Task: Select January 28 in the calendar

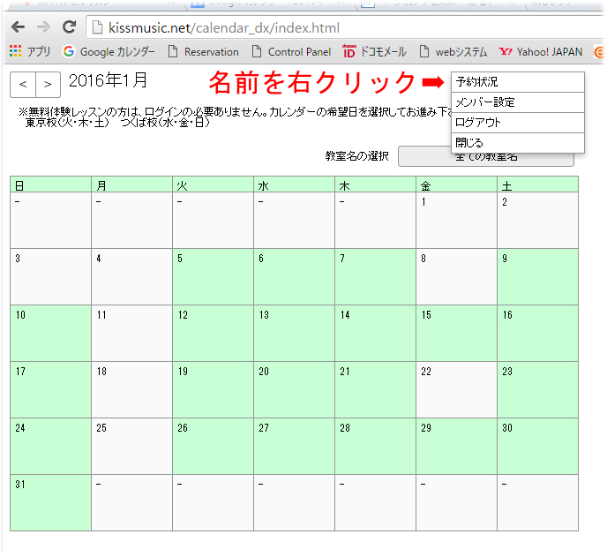Action: [x=376, y=447]
